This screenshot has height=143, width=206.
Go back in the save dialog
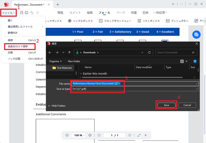[x=50, y=53]
